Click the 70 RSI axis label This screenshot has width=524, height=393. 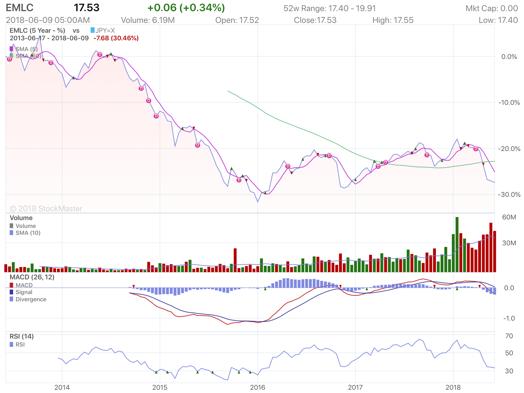click(509, 336)
